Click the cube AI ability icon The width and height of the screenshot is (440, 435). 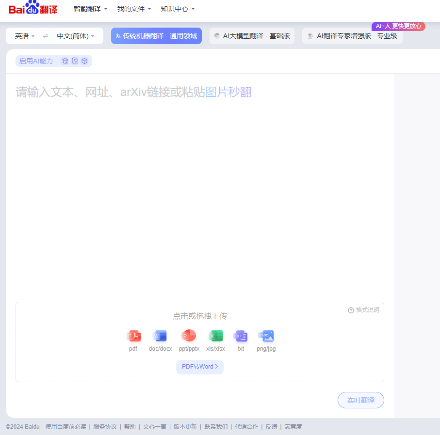point(84,61)
